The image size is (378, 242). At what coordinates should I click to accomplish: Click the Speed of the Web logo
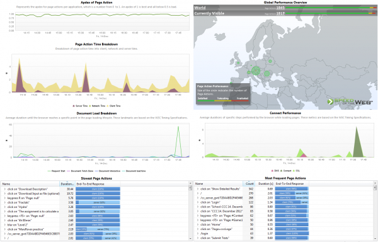(x=350, y=101)
